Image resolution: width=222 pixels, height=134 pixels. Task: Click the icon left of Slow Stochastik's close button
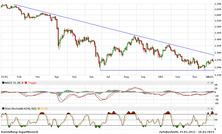209,108
